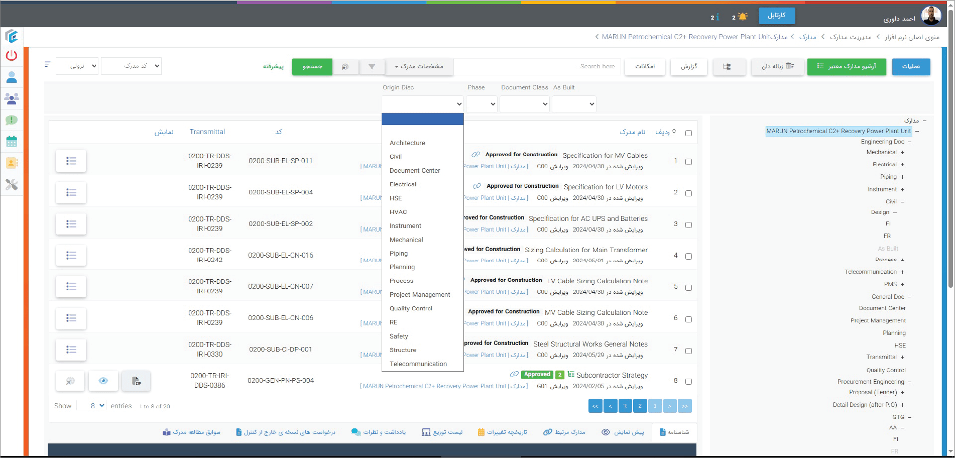Open the calendar icon in left sidebar
Screen dimensions: 955x458
point(12,142)
